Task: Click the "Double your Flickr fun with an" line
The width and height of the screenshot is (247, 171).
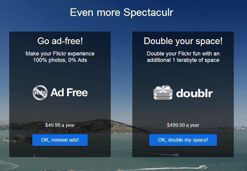Action: pyautogui.click(x=183, y=54)
